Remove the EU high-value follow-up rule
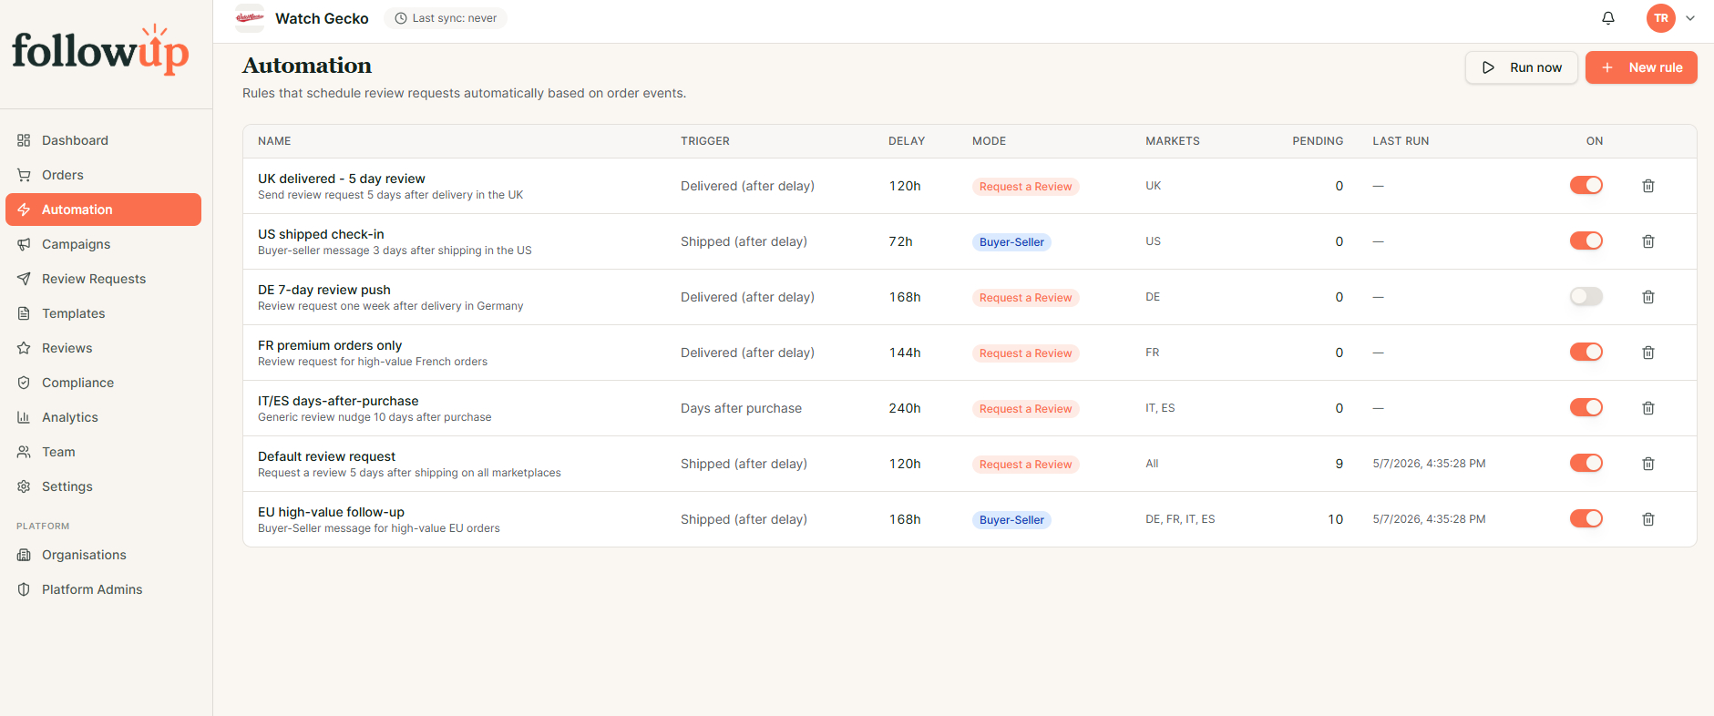The height and width of the screenshot is (716, 1714). pyautogui.click(x=1648, y=519)
